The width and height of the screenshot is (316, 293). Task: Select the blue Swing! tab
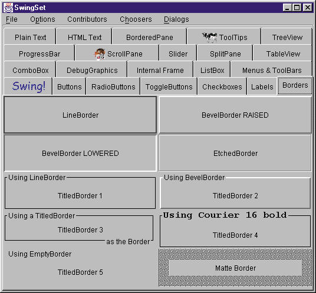coord(28,86)
